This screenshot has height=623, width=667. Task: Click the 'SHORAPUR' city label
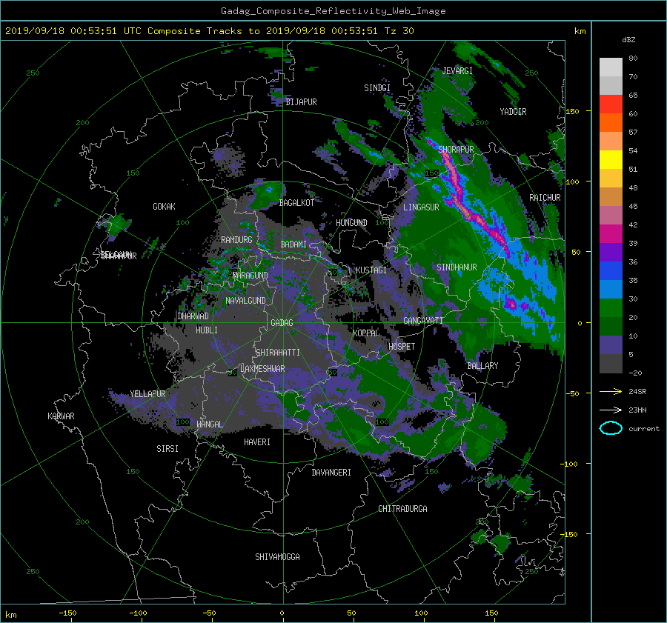456,150
